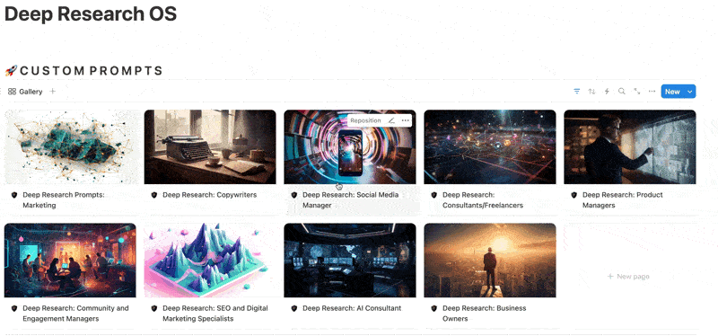Click the SEO and Digital Marketing mountain thumbnail
Screen dimensions: 718x336
[210, 260]
